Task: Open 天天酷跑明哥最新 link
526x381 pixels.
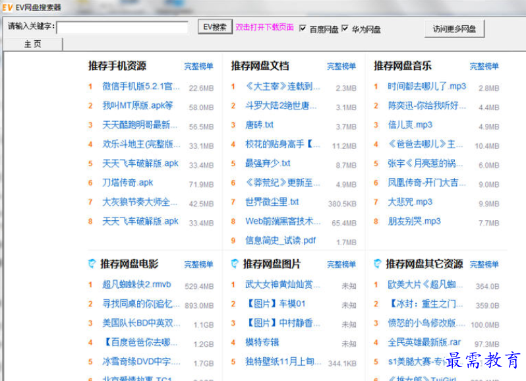Action: (x=140, y=125)
